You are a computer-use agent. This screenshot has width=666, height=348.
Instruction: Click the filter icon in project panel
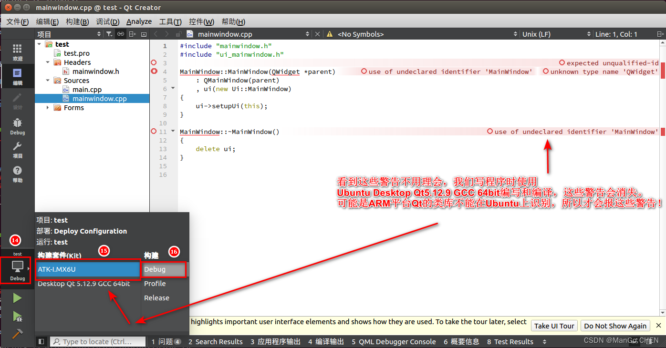[x=109, y=34]
